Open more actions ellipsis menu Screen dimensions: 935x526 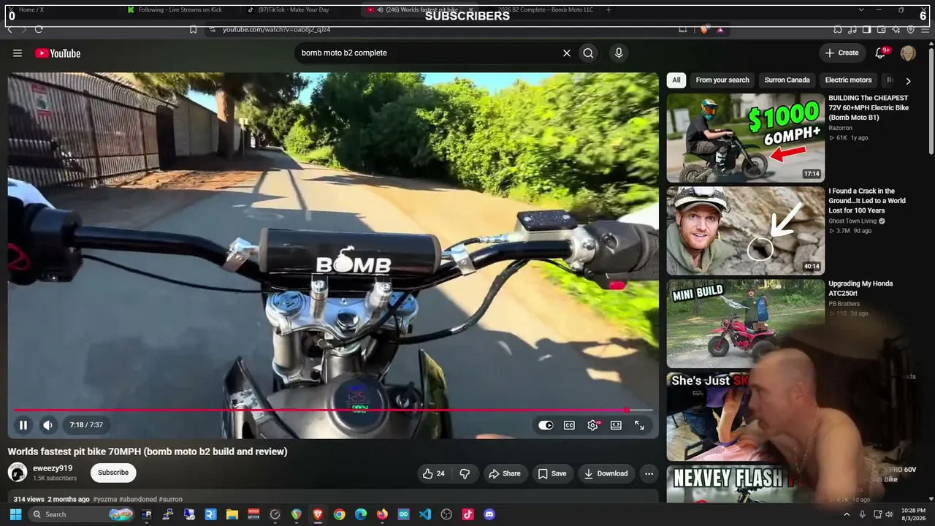[649, 473]
